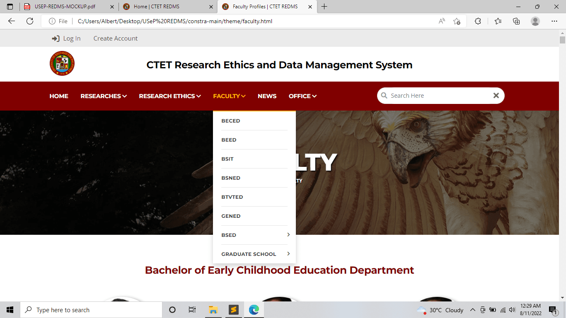Close the USEP-REDMS-MOCKUP.pdf tab
The image size is (566, 318).
pyautogui.click(x=112, y=7)
